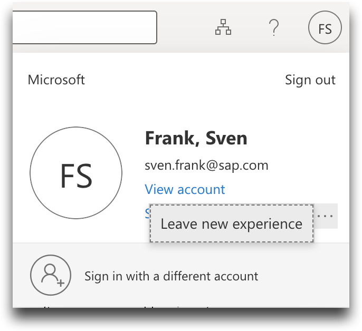
Task: Open the View account link
Action: click(x=185, y=189)
